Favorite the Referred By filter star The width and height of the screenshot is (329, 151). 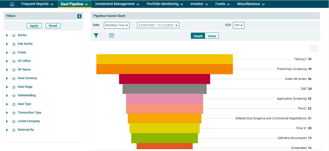[x=14, y=130]
